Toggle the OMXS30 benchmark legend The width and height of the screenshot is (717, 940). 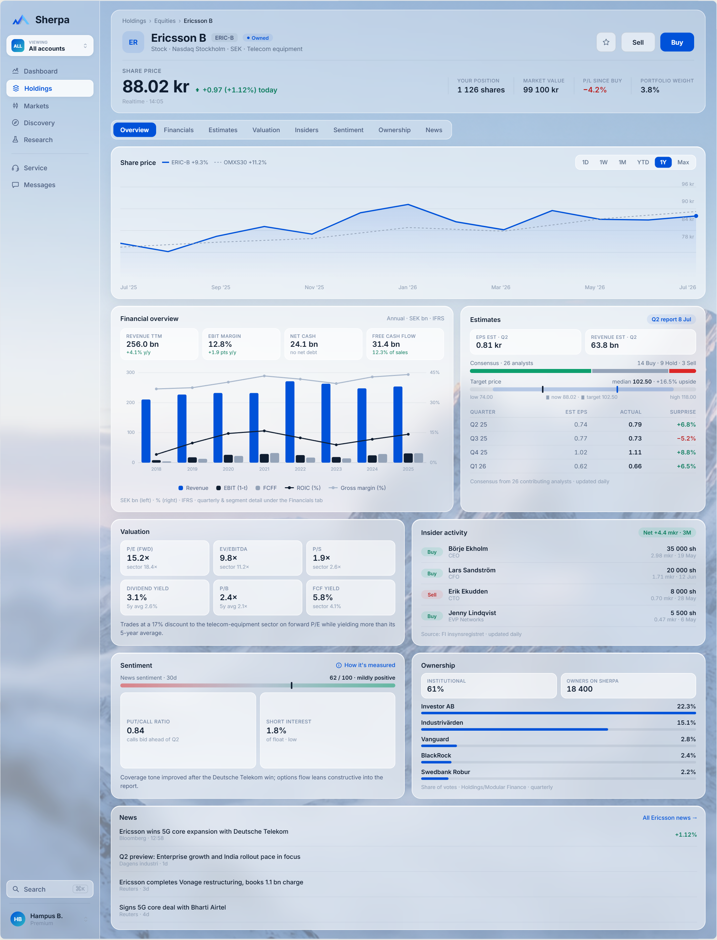coord(240,163)
